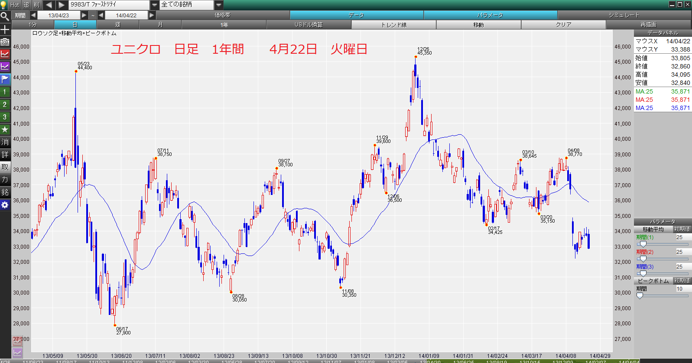The image size is (692, 363).
Task: Click the blue flag icon
Action: pyautogui.click(x=5, y=79)
